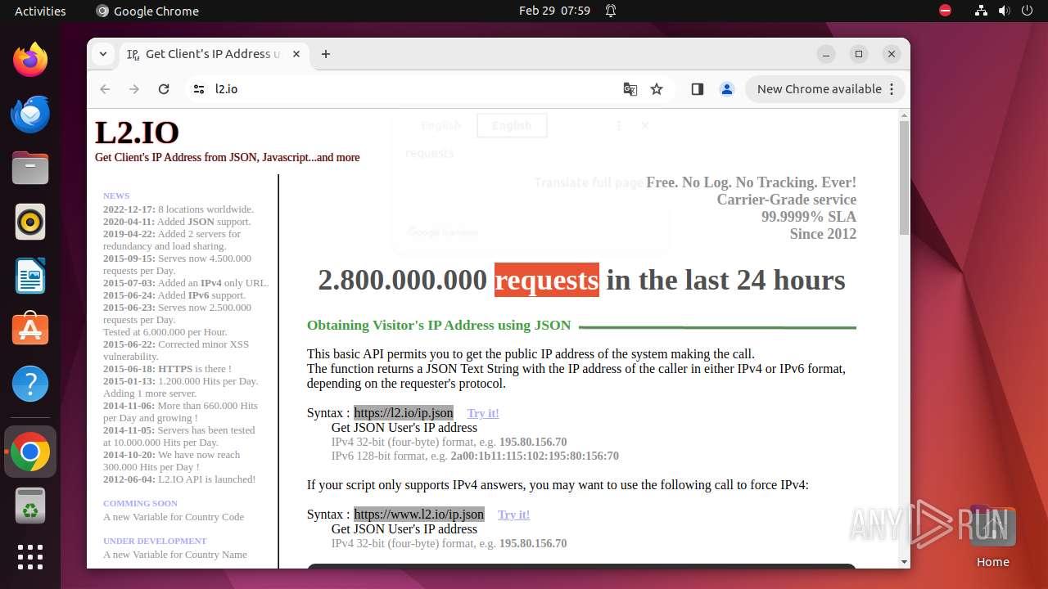The image size is (1048, 589).
Task: Select the Google Chrome dock icon
Action: click(x=30, y=452)
